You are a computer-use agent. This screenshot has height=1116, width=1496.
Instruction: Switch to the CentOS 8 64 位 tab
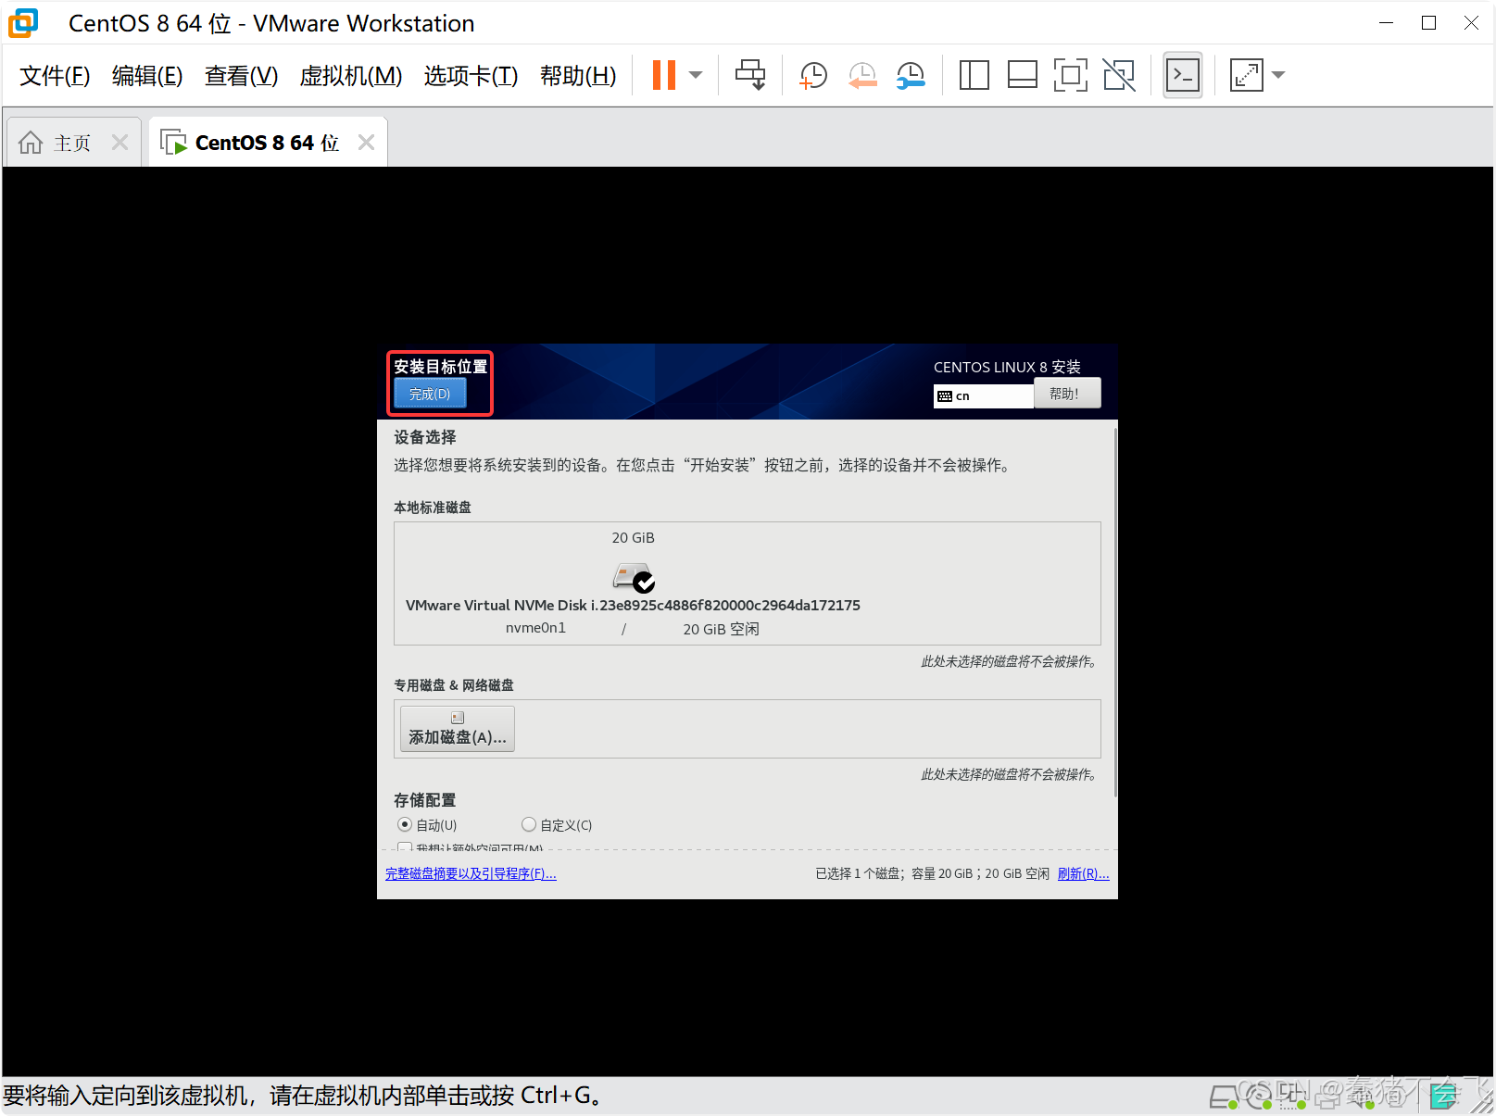click(x=267, y=143)
